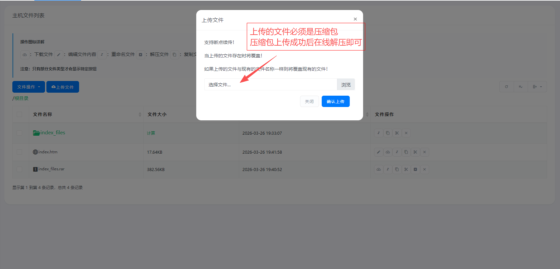Click the cut scissors icon for index_files.rar
This screenshot has height=269, width=560.
click(x=406, y=169)
